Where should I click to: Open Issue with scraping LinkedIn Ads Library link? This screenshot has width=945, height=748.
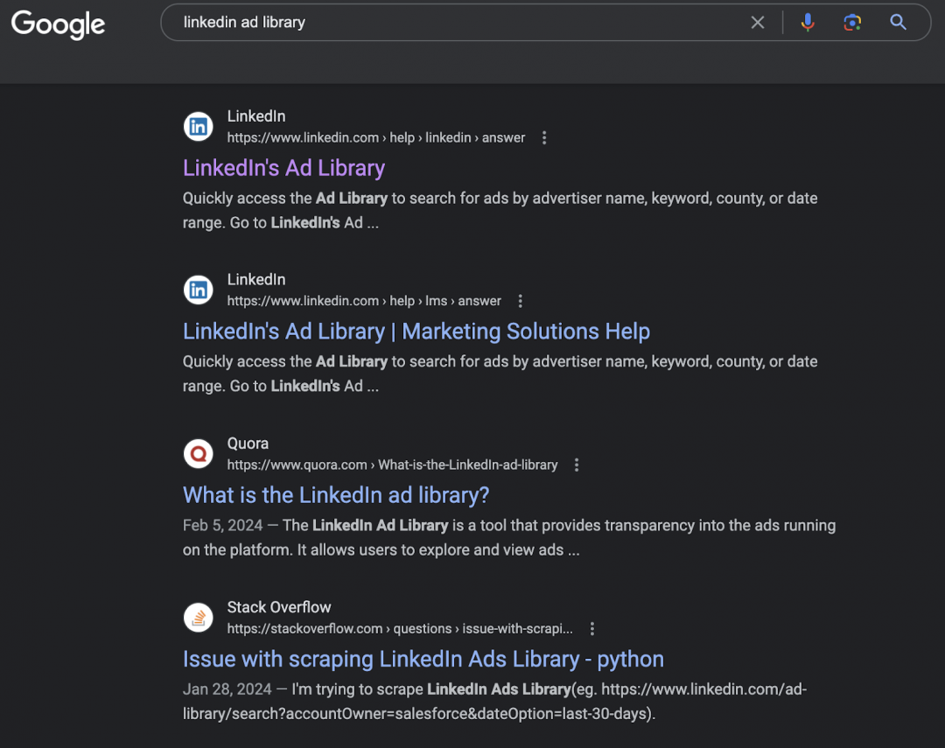tap(423, 659)
